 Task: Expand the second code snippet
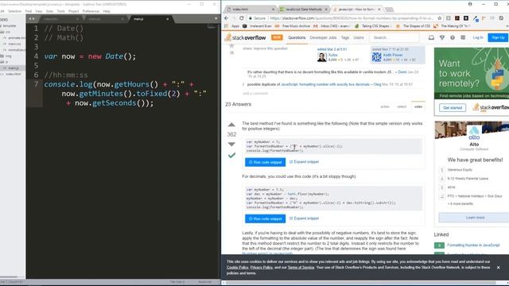click(304, 218)
